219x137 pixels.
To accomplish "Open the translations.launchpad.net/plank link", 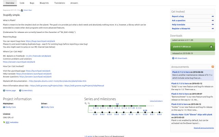I will 34,74.
